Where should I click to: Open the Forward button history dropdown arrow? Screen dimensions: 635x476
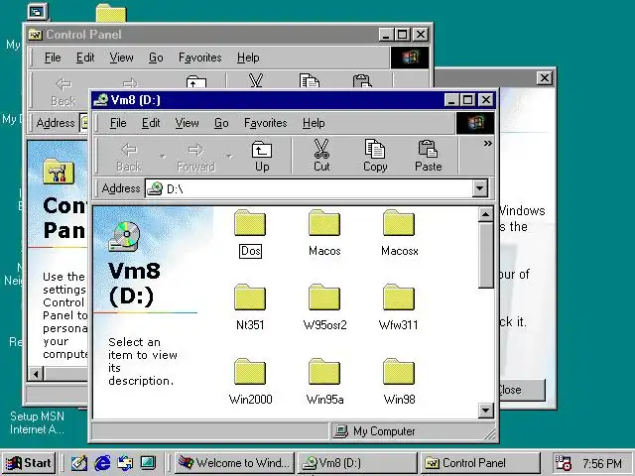coord(229,156)
